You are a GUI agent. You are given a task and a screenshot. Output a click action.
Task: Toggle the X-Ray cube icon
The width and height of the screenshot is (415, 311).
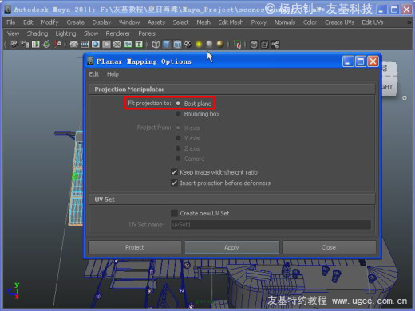point(254,44)
